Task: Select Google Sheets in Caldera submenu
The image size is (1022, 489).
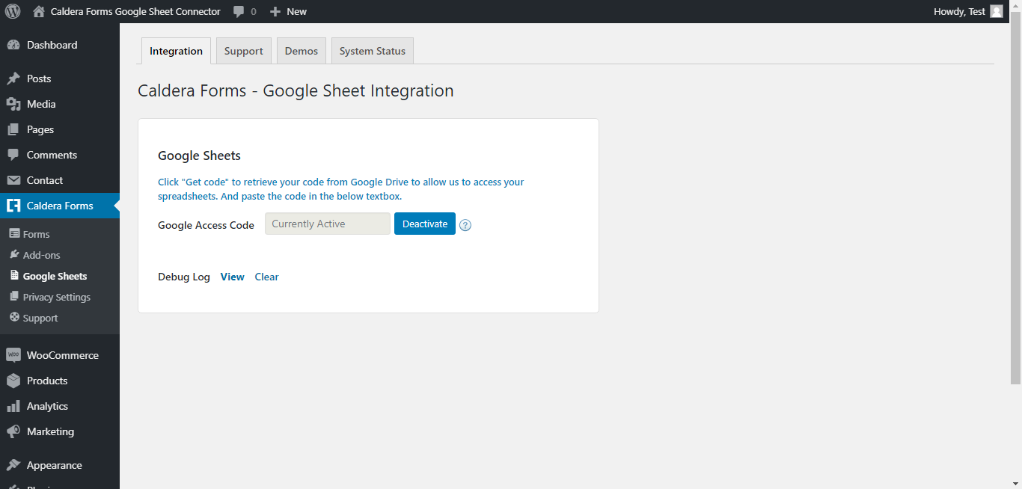Action: (x=55, y=276)
